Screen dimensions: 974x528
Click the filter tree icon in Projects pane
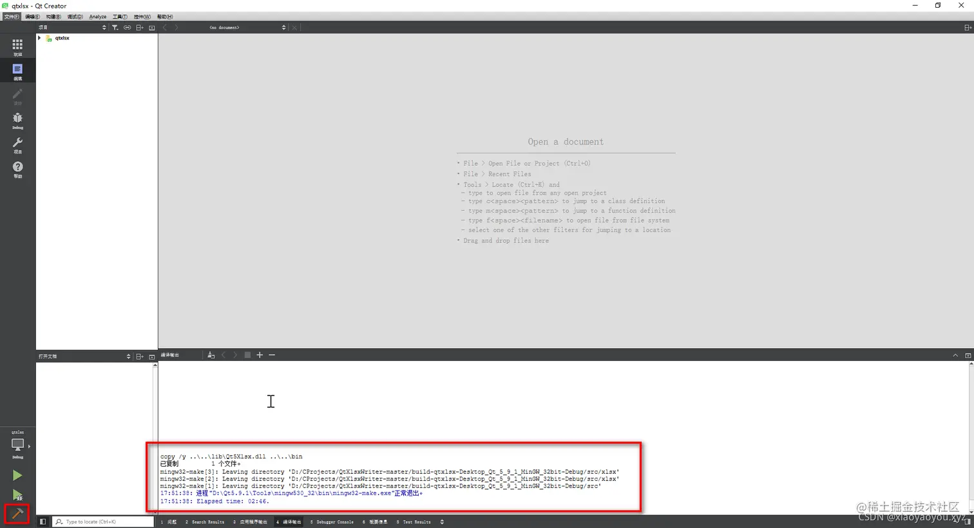click(115, 28)
